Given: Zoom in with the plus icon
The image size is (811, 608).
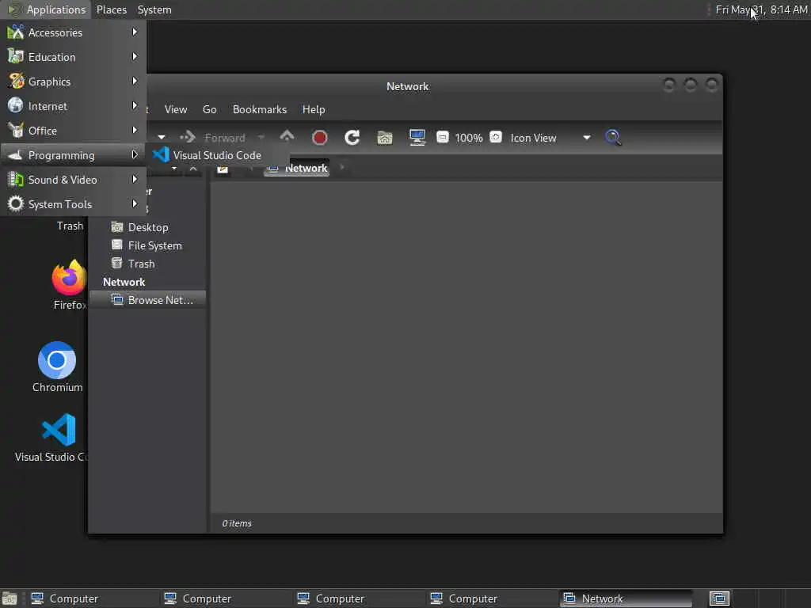Looking at the screenshot, I should pyautogui.click(x=496, y=138).
